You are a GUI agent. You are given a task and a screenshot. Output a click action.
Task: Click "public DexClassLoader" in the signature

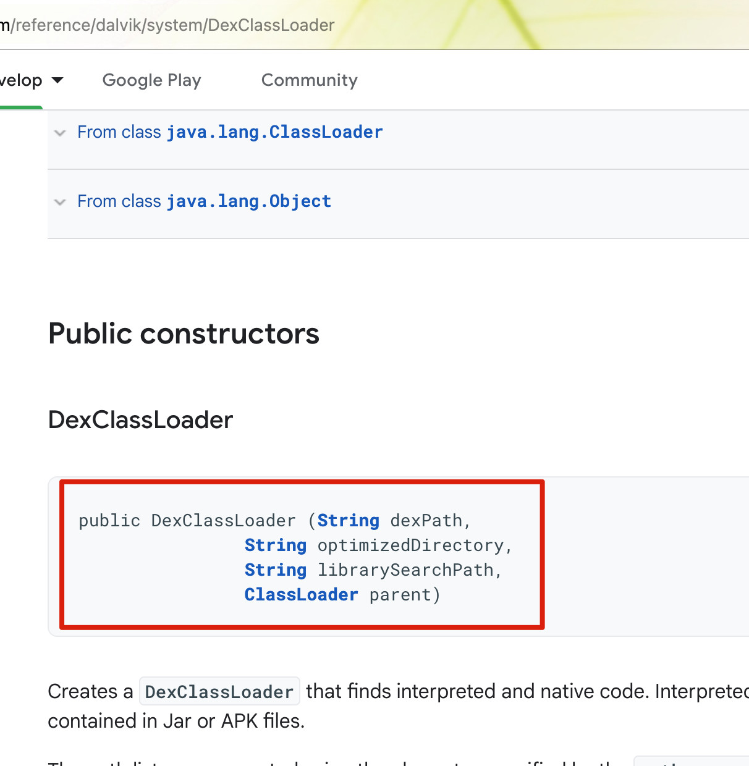tap(187, 521)
